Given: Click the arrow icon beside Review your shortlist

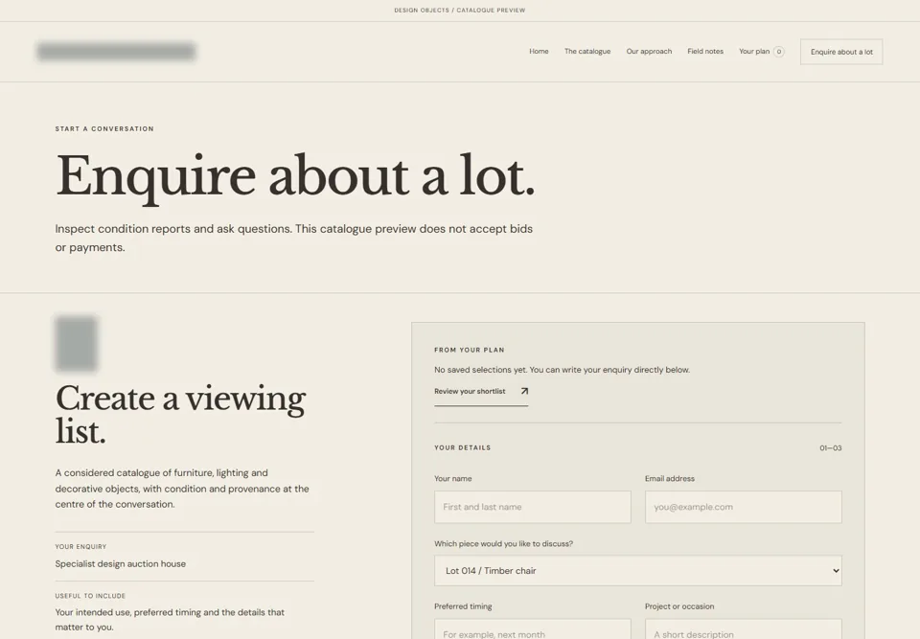Looking at the screenshot, I should click(524, 391).
